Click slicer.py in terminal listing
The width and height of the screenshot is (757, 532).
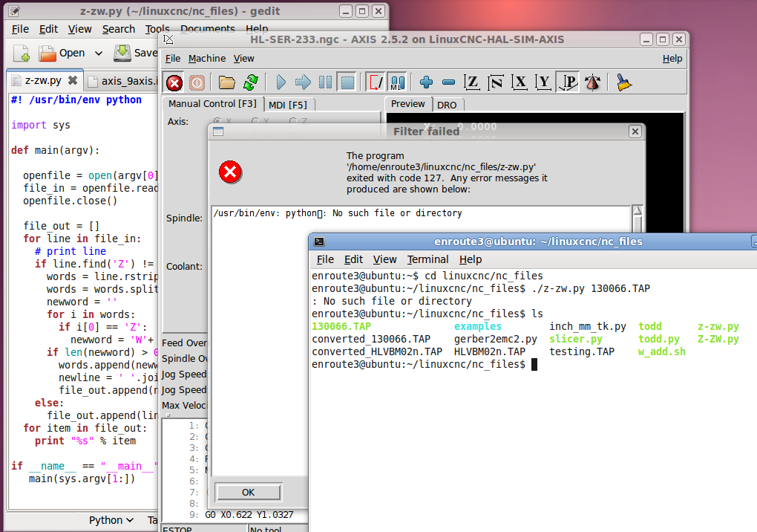(x=575, y=340)
